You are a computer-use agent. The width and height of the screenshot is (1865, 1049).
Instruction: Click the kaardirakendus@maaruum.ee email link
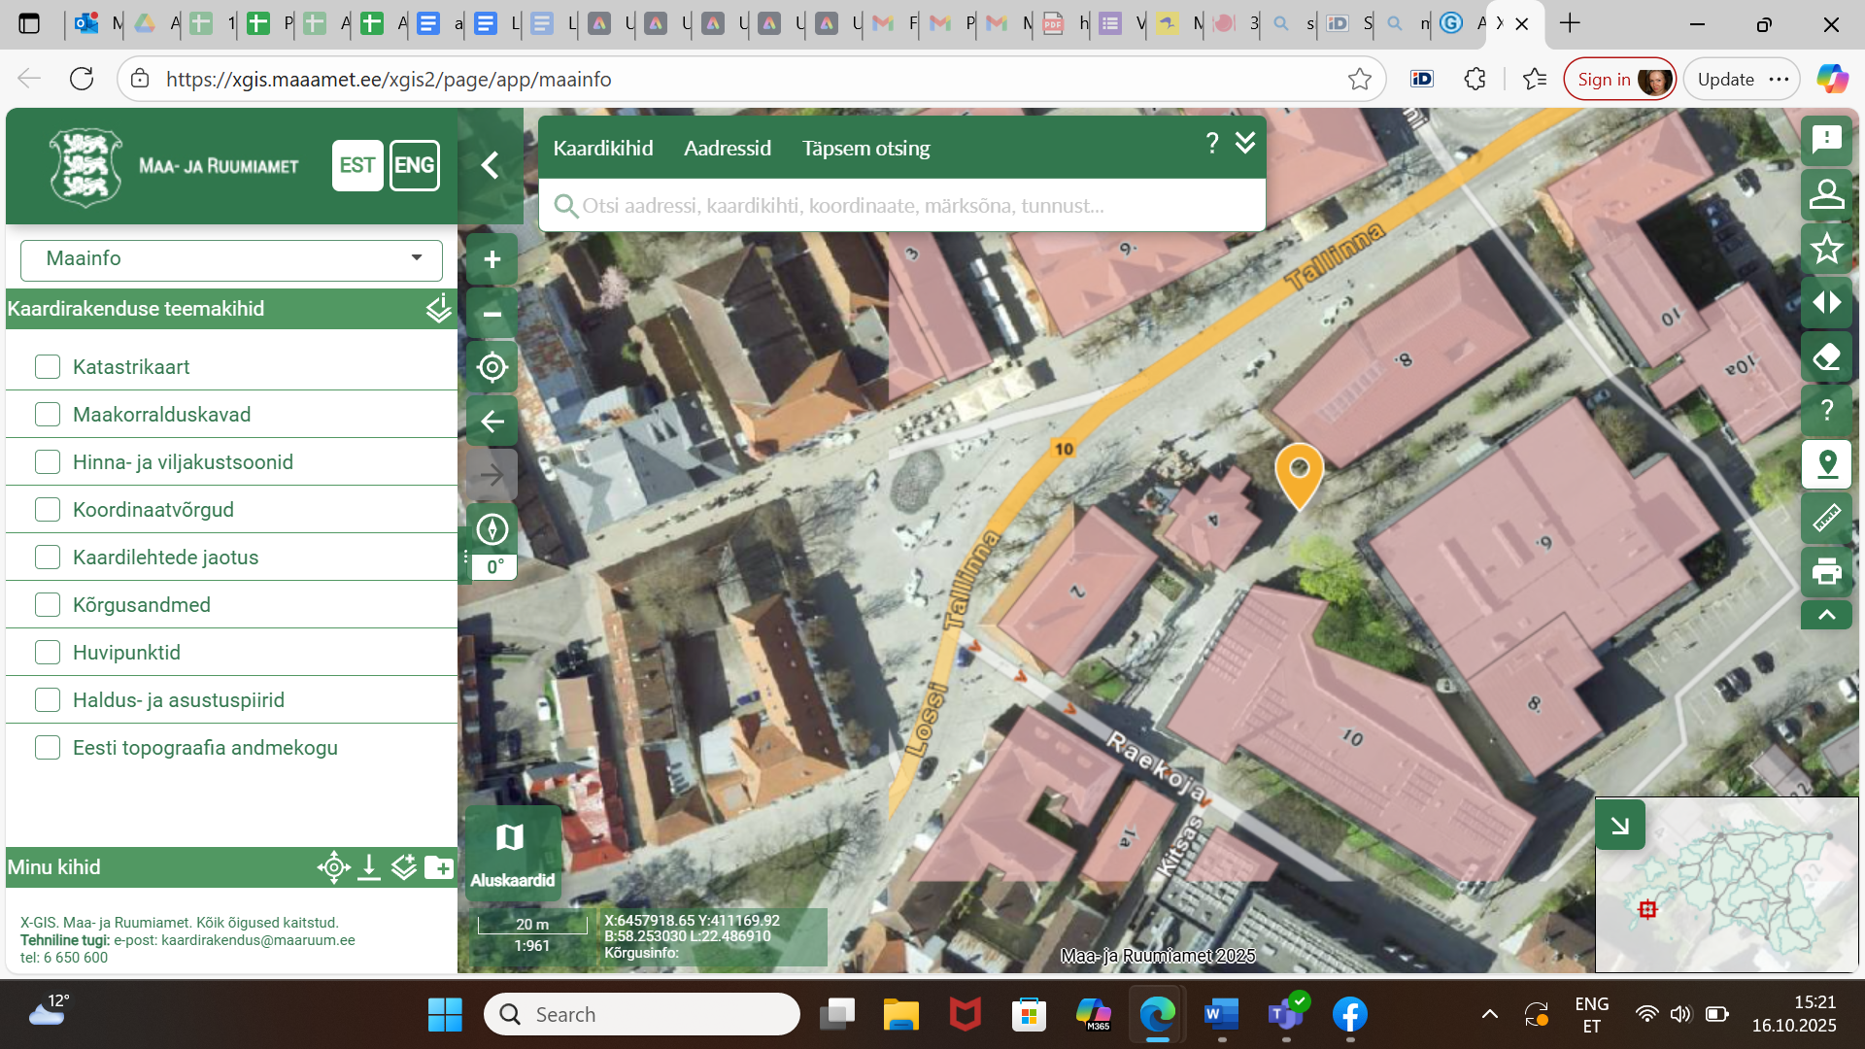click(258, 940)
